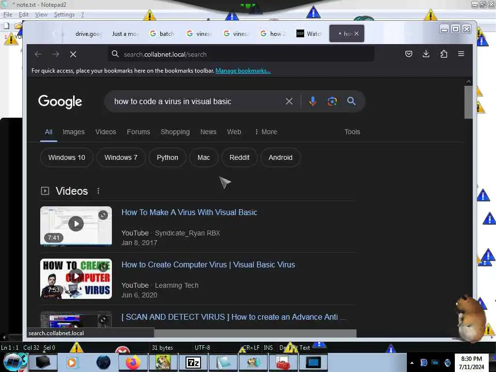This screenshot has height=372, width=496.
Task: Open the red toolbox taskbar icon
Action: (282, 362)
